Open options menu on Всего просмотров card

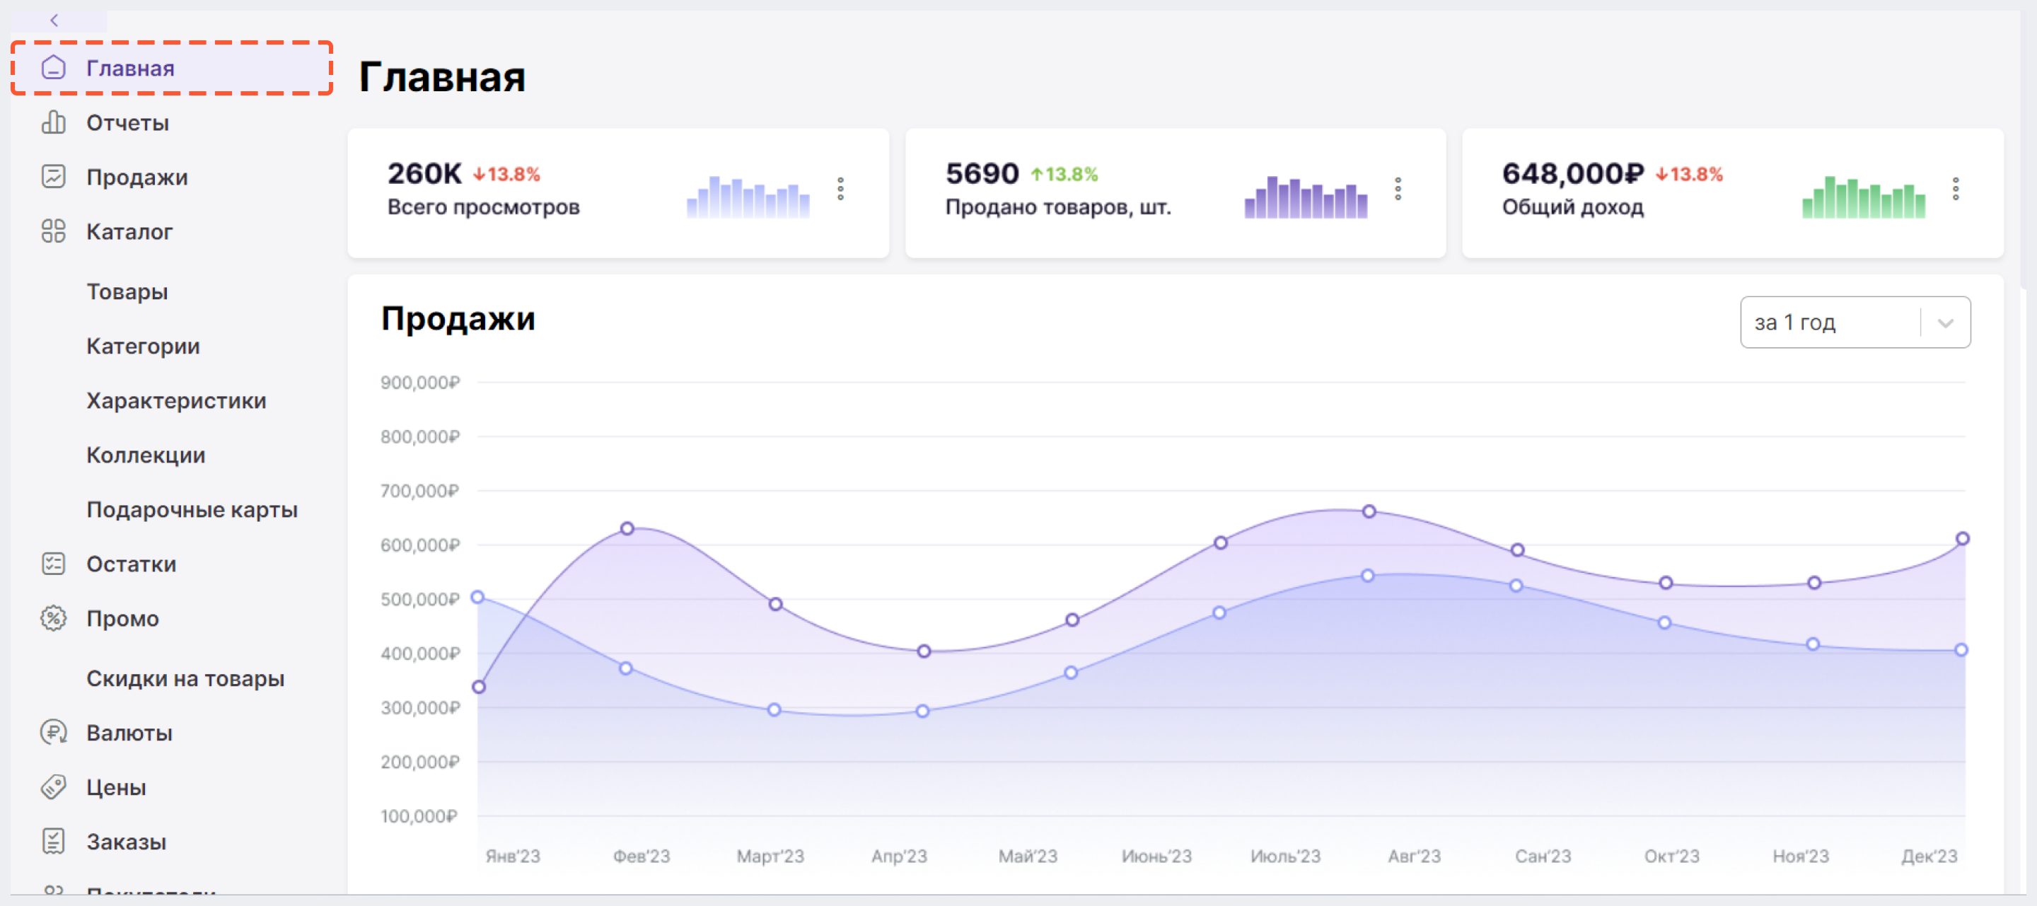click(840, 189)
